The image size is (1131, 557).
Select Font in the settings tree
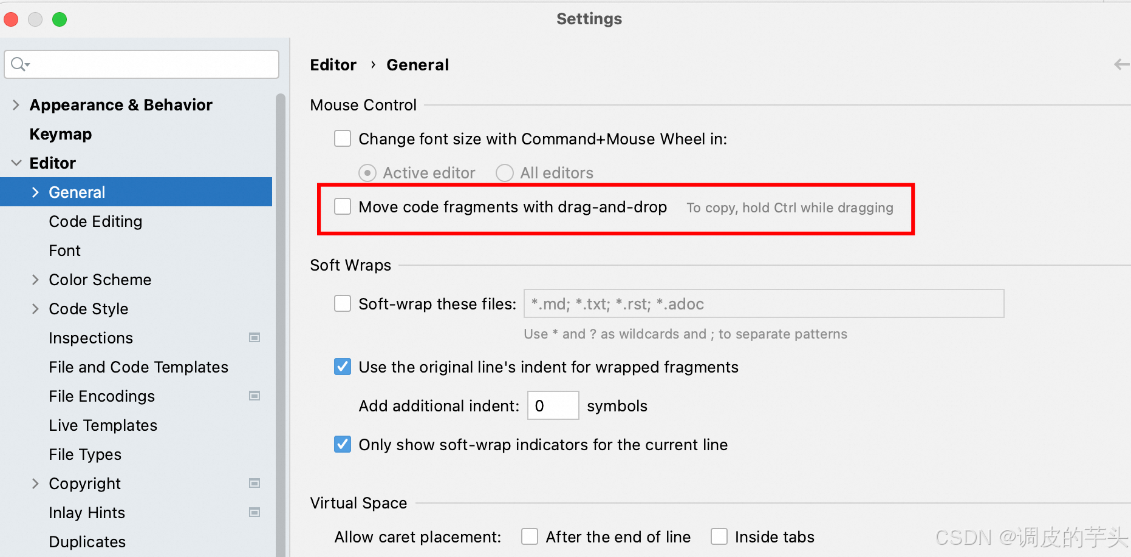click(x=64, y=251)
